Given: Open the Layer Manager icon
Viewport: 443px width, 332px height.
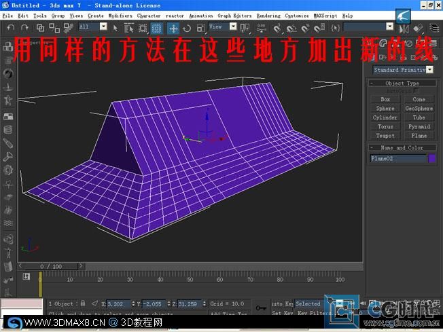Looking at the screenshot, I should 434,28.
